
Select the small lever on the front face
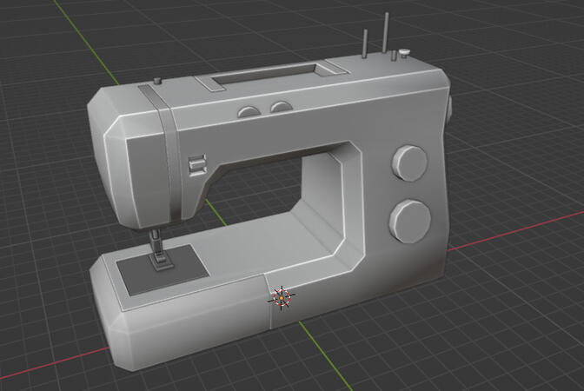[x=197, y=164]
